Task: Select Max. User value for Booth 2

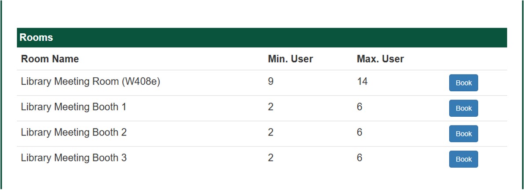Action: click(x=360, y=133)
